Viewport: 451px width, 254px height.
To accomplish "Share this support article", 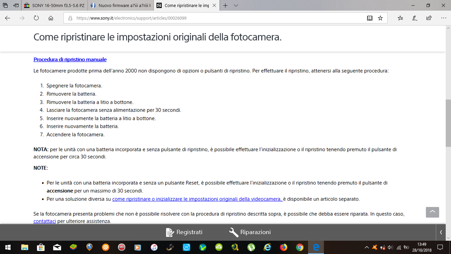I will tap(429, 18).
